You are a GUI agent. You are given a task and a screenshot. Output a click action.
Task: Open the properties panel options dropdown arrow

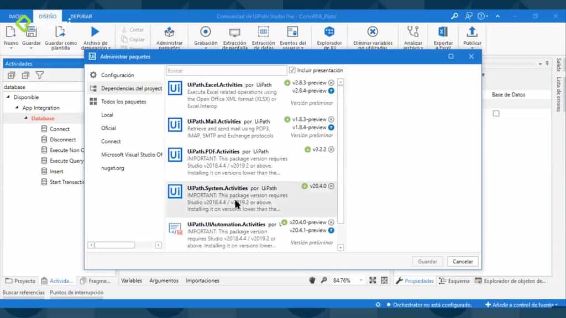coord(541,64)
